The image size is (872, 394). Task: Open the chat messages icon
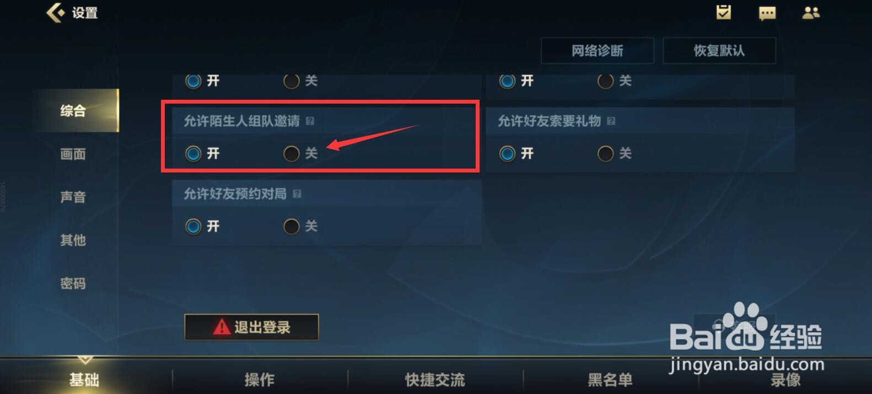point(767,13)
